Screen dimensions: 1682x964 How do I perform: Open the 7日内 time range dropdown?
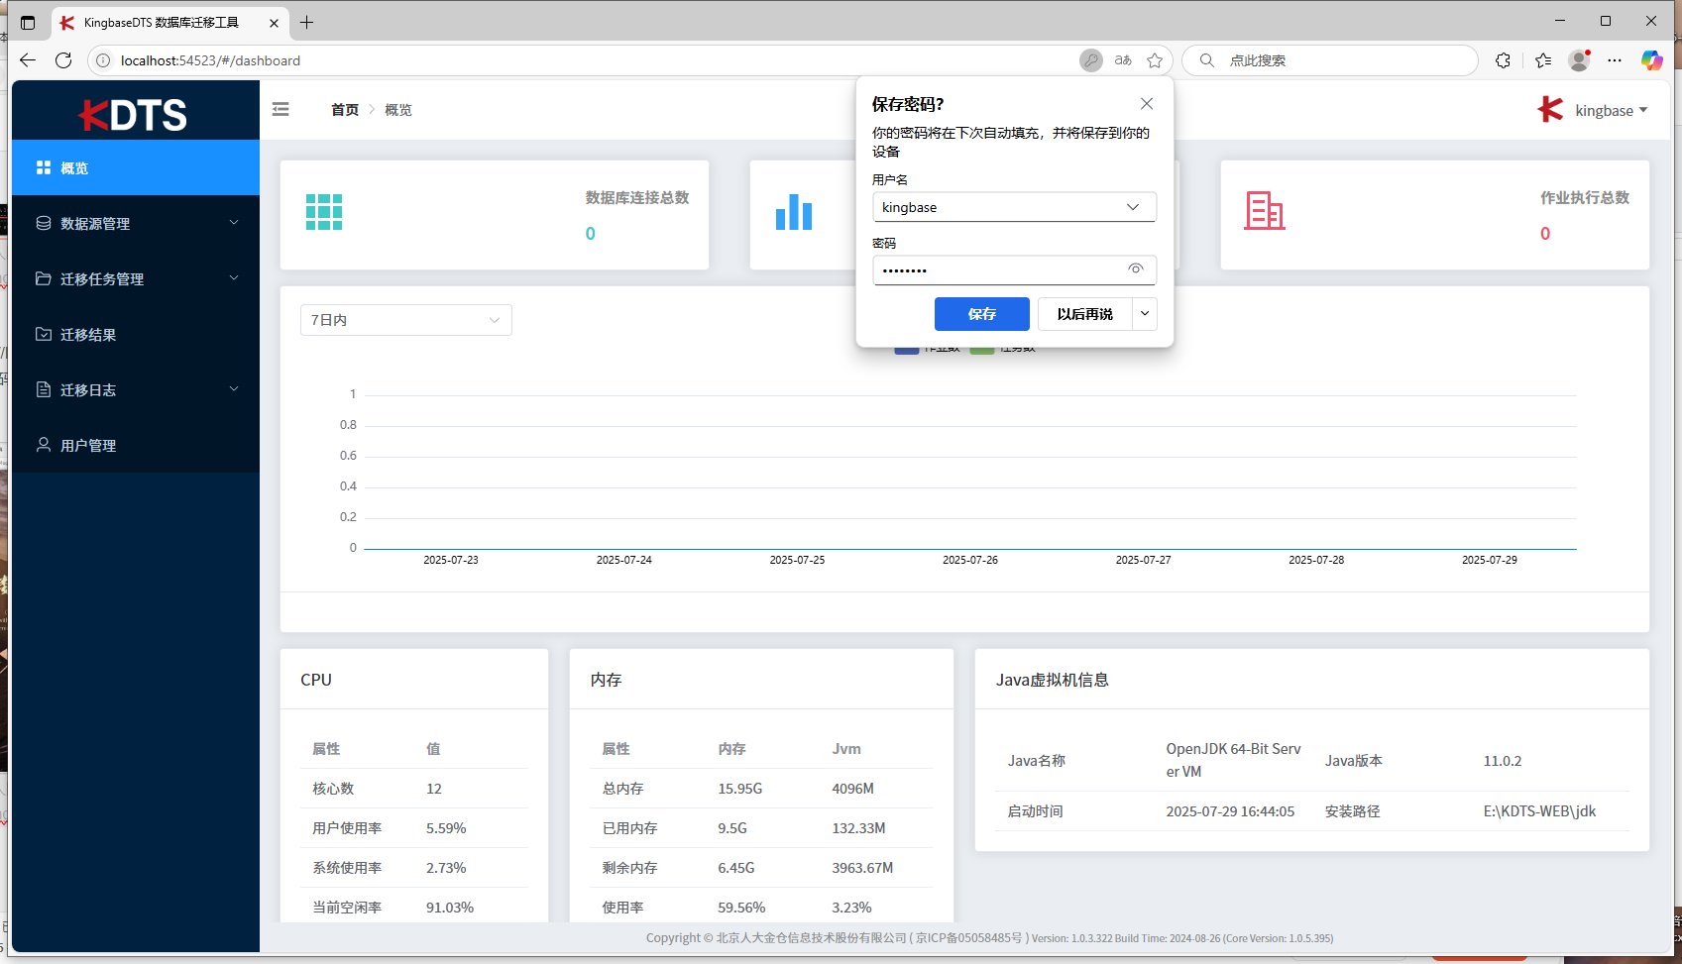(x=406, y=320)
